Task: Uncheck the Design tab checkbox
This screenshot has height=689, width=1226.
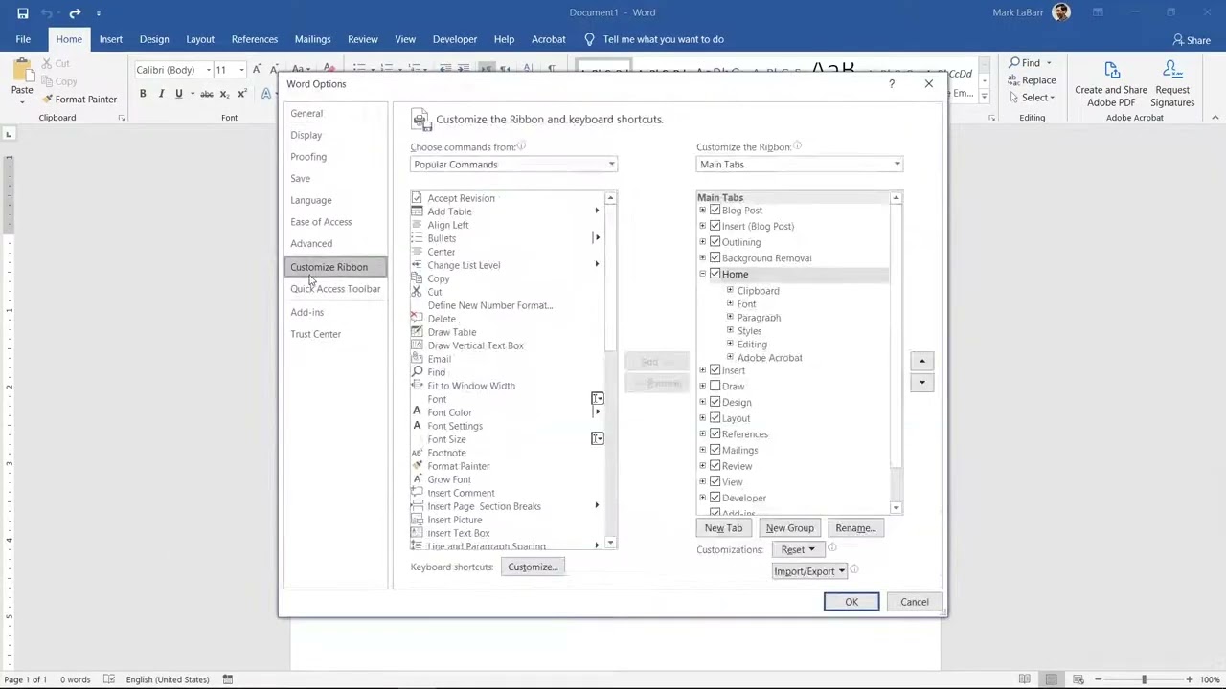Action: [715, 402]
